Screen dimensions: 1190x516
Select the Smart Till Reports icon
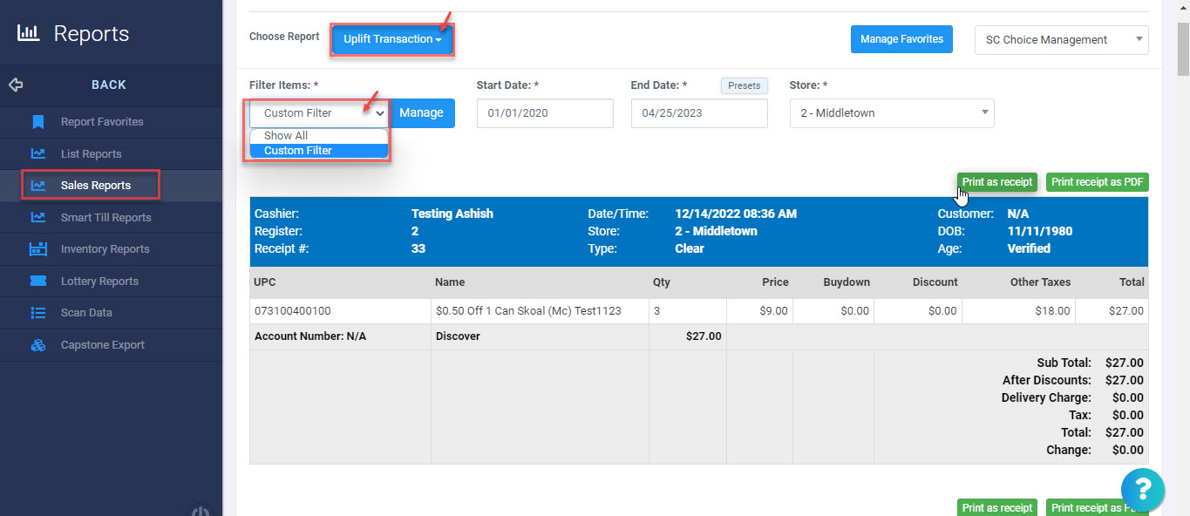(x=38, y=217)
